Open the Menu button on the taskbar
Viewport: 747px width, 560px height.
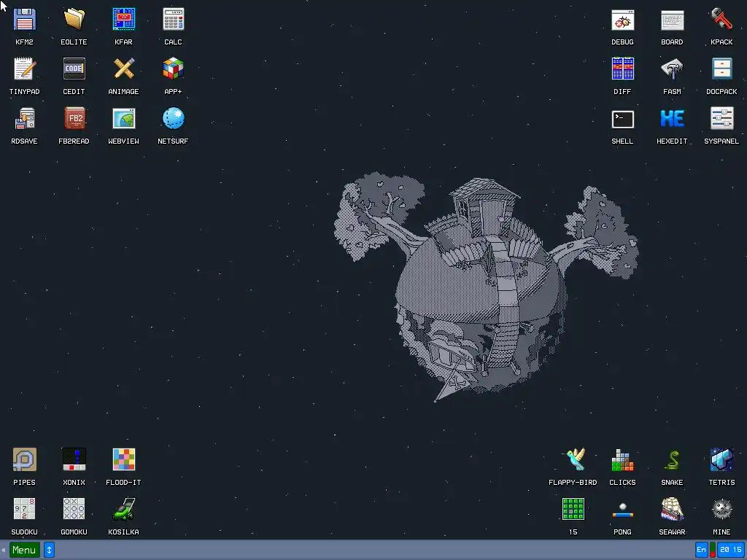click(x=24, y=550)
